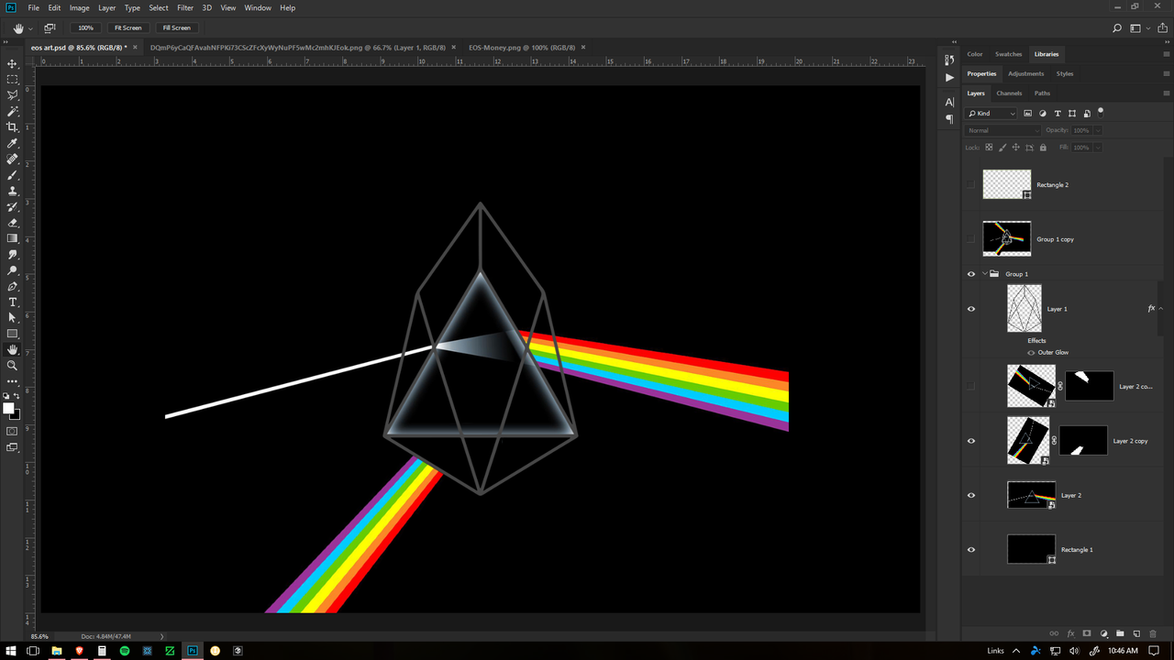Activate the Zoom tool
1174x660 pixels.
click(x=12, y=366)
